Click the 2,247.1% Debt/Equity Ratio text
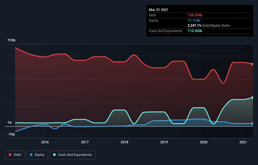The width and height of the screenshot is (258, 165). [209, 25]
